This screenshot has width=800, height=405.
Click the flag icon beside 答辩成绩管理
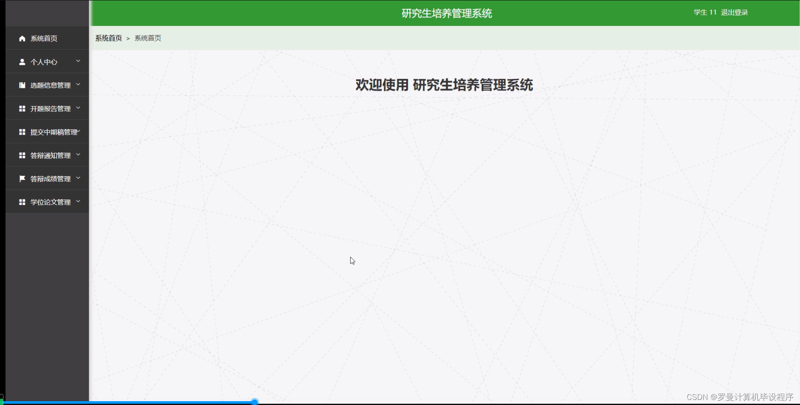(22, 178)
